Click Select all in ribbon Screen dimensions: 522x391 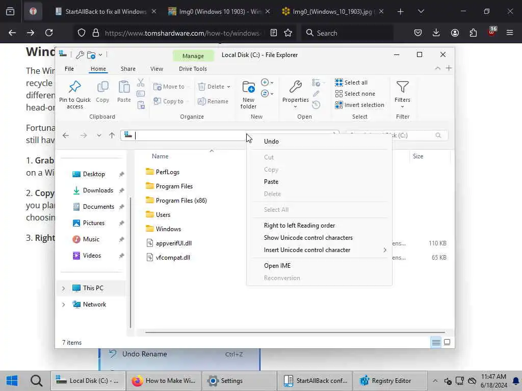[x=351, y=82]
